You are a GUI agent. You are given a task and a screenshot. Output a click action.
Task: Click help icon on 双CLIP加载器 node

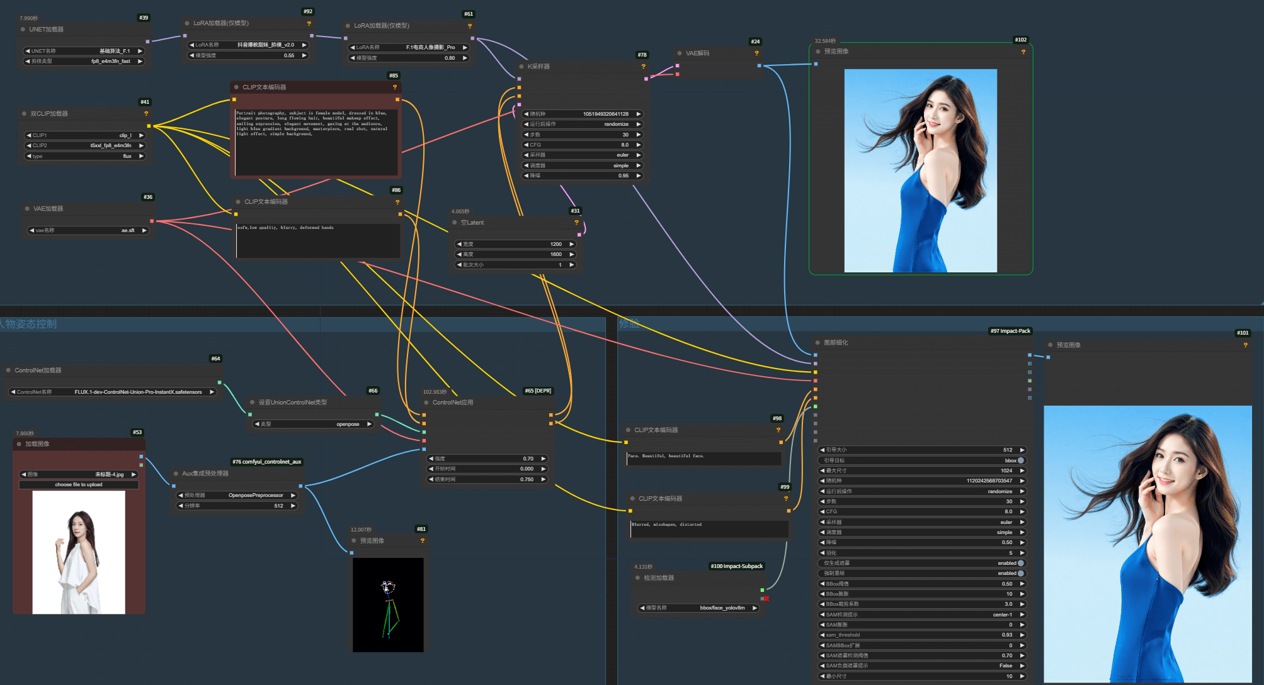pos(146,114)
